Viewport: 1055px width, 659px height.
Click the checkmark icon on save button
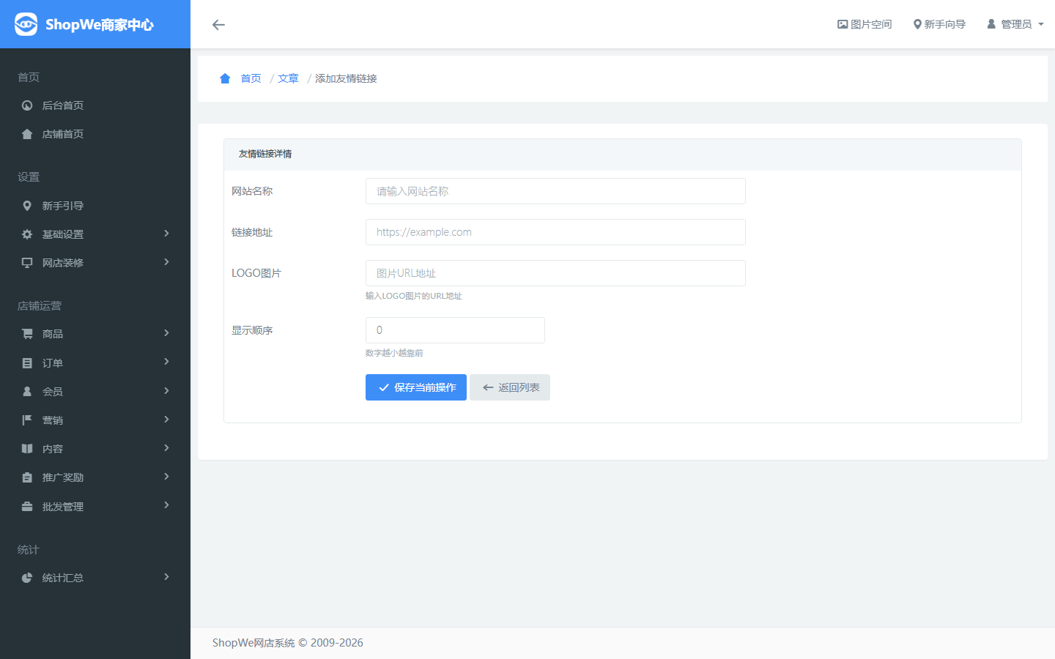[x=384, y=387]
